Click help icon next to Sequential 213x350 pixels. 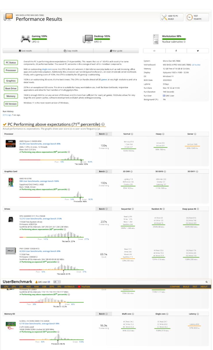pyautogui.click(x=133, y=209)
